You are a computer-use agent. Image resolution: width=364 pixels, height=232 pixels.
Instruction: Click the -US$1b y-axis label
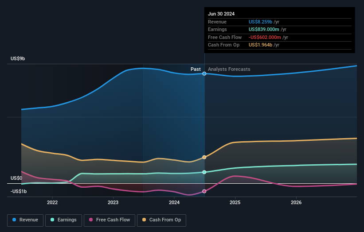pyautogui.click(x=19, y=191)
